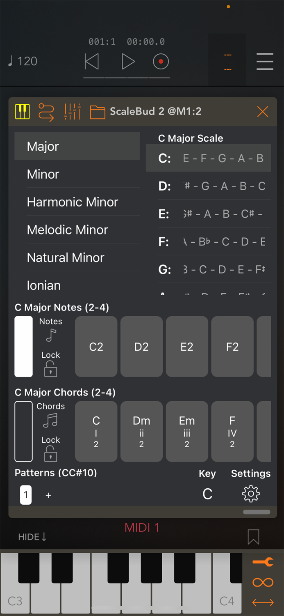
Task: Tap the wrench icon beside the keyboard
Action: 263,562
